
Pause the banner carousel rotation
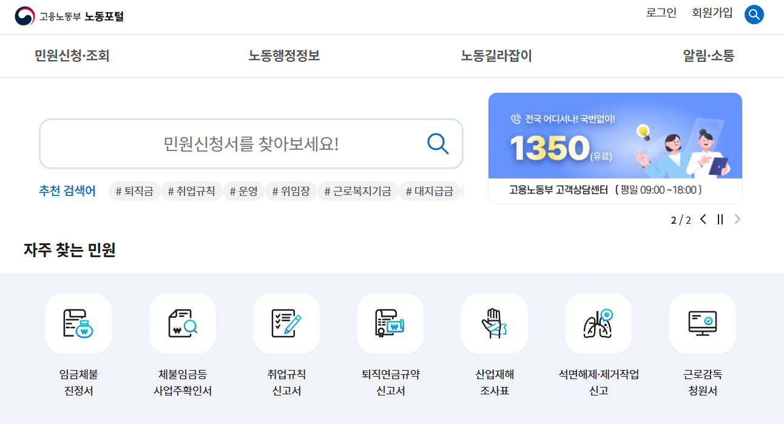pyautogui.click(x=720, y=220)
